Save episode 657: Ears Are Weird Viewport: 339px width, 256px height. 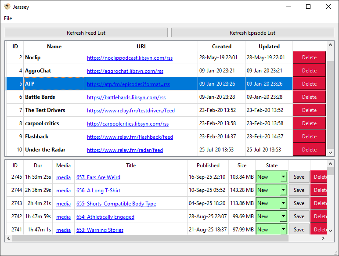click(x=299, y=177)
